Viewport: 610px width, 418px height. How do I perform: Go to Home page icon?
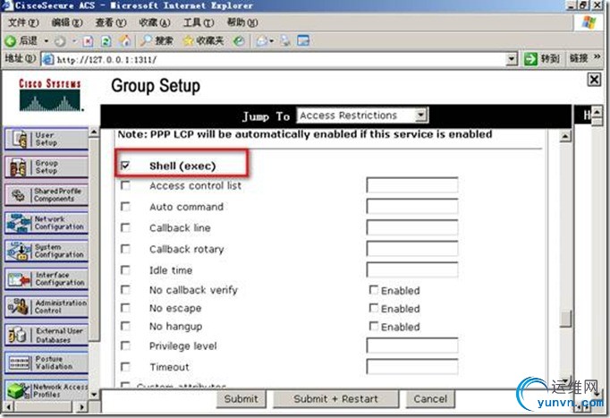(x=124, y=40)
